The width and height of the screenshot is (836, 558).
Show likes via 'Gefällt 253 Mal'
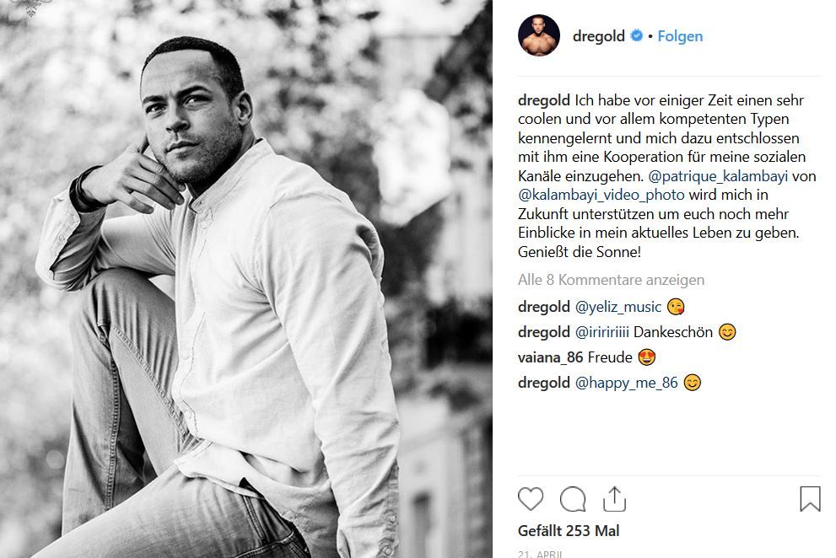[x=569, y=531]
